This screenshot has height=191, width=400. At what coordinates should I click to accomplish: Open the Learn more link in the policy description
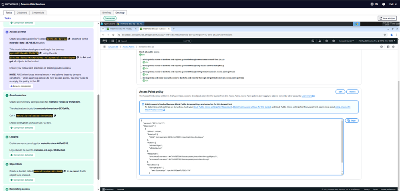[x=308, y=96]
